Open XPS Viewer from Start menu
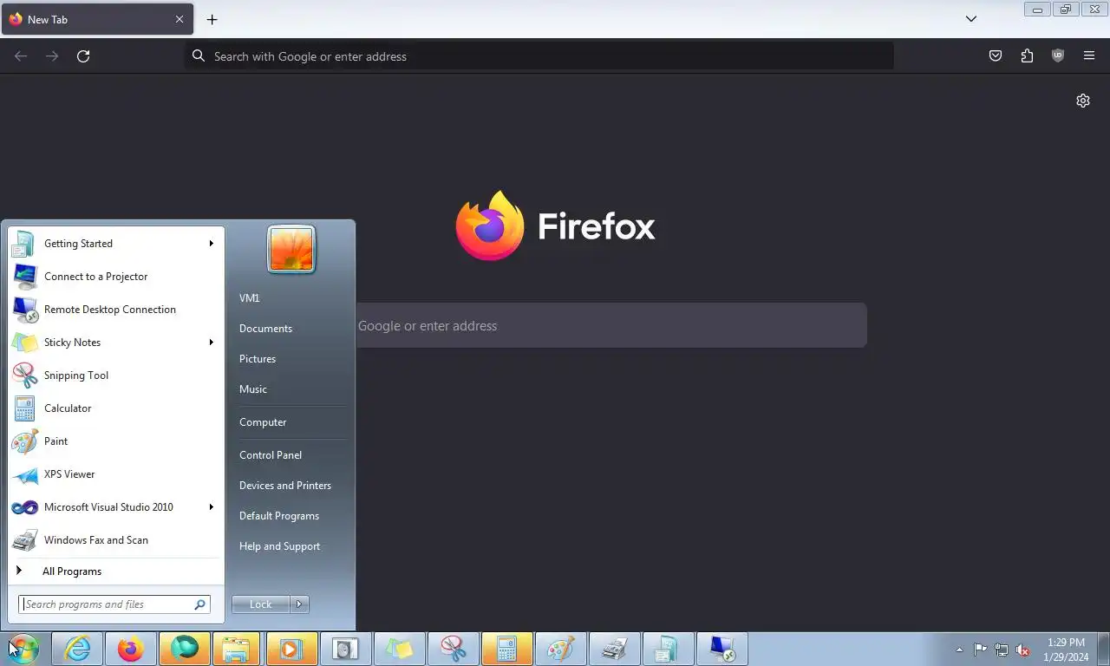 (x=116, y=474)
